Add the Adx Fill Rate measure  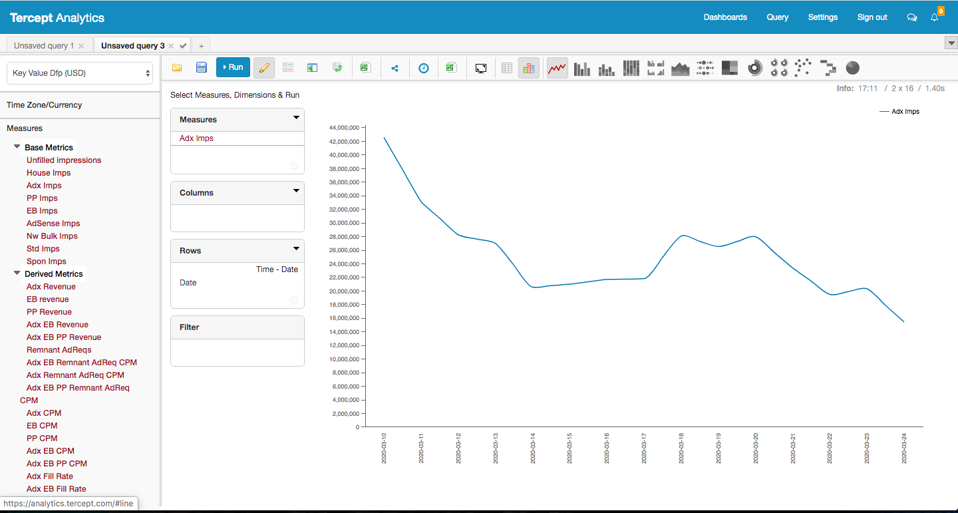pos(50,476)
